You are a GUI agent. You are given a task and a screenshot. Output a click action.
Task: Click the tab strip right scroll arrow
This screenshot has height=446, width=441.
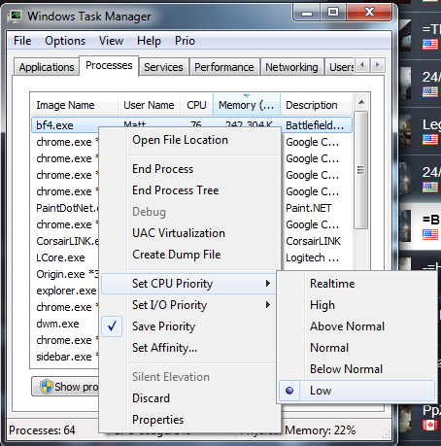[377, 65]
